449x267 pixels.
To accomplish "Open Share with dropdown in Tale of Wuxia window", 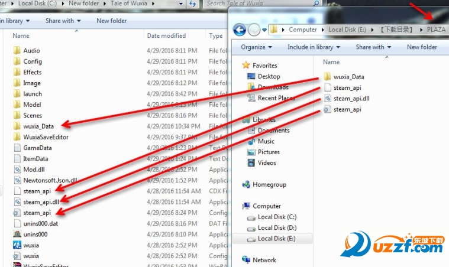I will pos(63,21).
